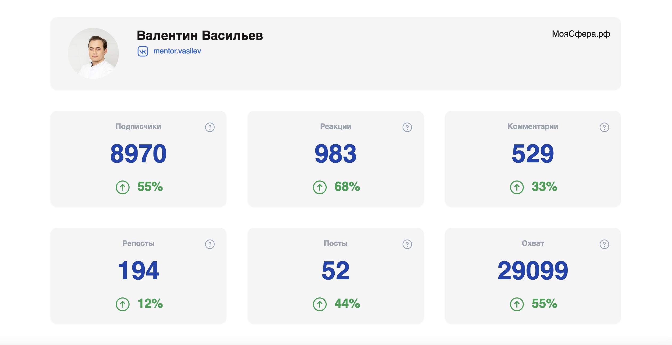Click help icon on Подписчики card
Screen dimensions: 672x345
click(210, 127)
